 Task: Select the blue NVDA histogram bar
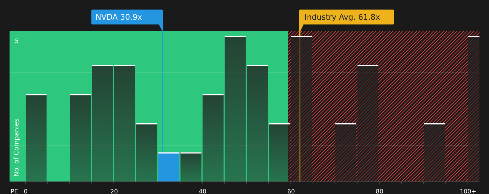click(169, 167)
